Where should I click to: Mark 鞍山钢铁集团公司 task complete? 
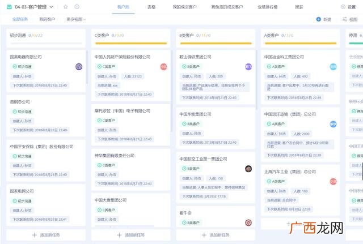[x=184, y=67]
